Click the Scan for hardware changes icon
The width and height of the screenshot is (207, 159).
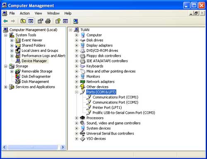75,21
